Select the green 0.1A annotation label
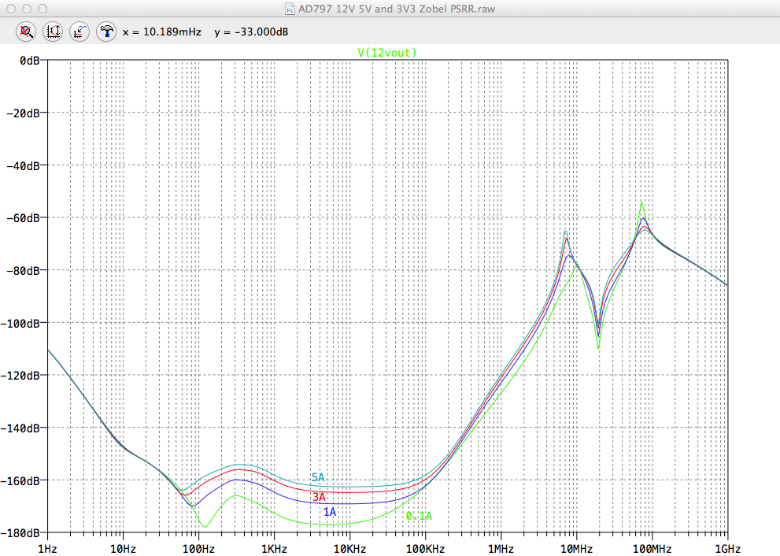The height and width of the screenshot is (556, 780). [419, 516]
